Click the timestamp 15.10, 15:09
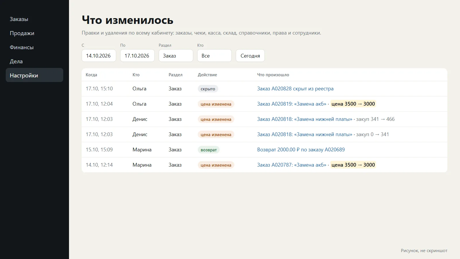The height and width of the screenshot is (259, 460). pyautogui.click(x=99, y=150)
